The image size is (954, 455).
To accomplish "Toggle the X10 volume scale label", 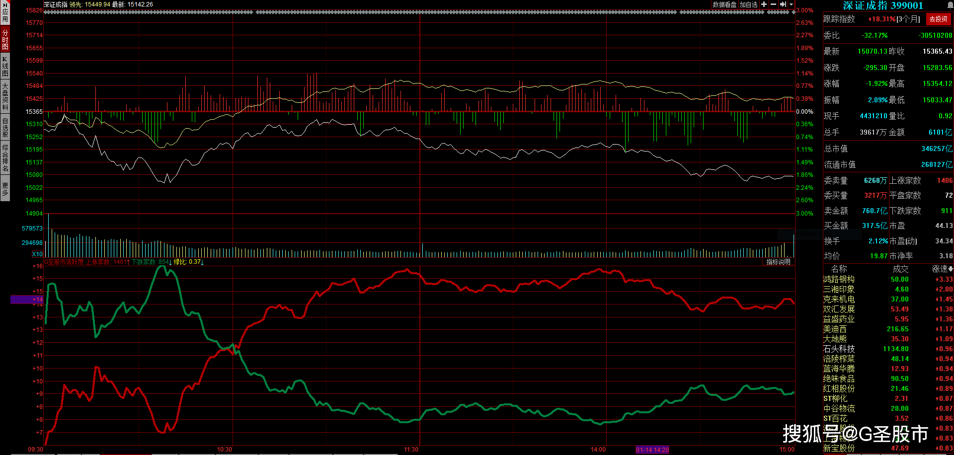I will [37, 254].
